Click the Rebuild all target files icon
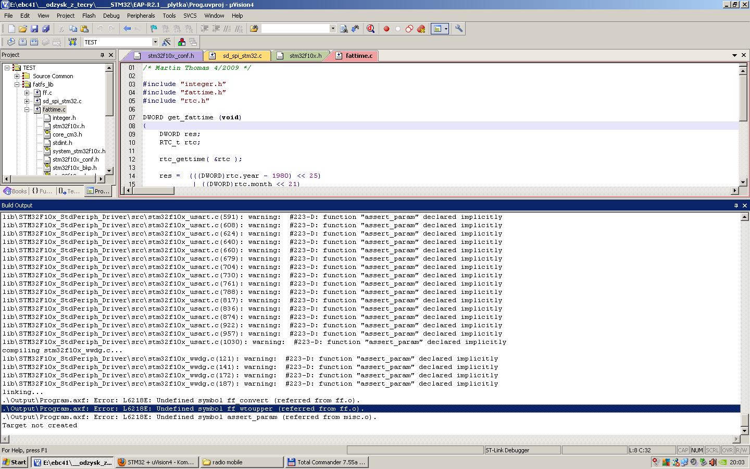The height and width of the screenshot is (469, 750). (x=34, y=42)
